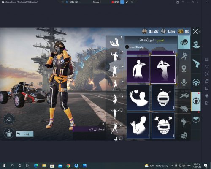Image resolution: width=211 pixels, height=169 pixels.
Task: Switch to the running figure actions sub-tab
Action: (x=184, y=56)
